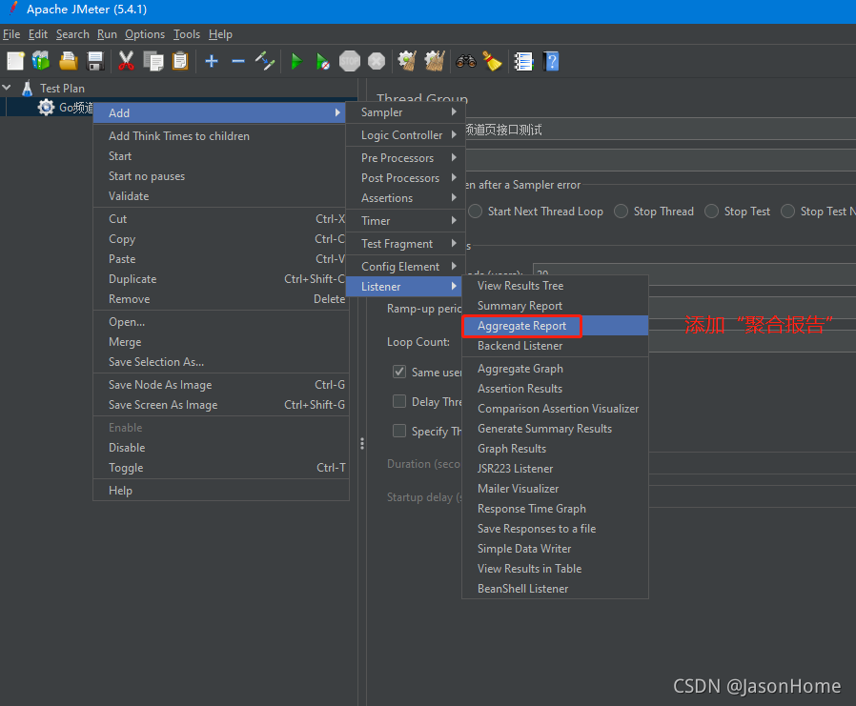Click the Collapse All minus icon
The width and height of the screenshot is (856, 706).
pyautogui.click(x=238, y=61)
